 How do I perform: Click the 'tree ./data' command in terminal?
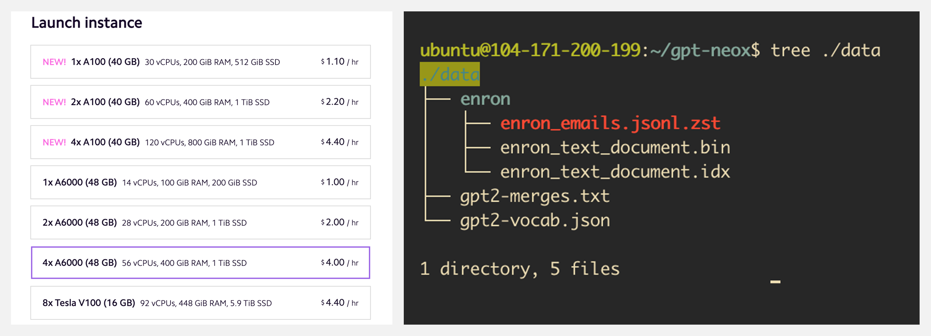pyautogui.click(x=825, y=50)
